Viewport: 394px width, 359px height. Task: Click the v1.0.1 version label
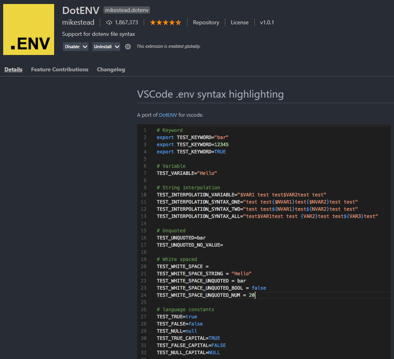coord(267,22)
